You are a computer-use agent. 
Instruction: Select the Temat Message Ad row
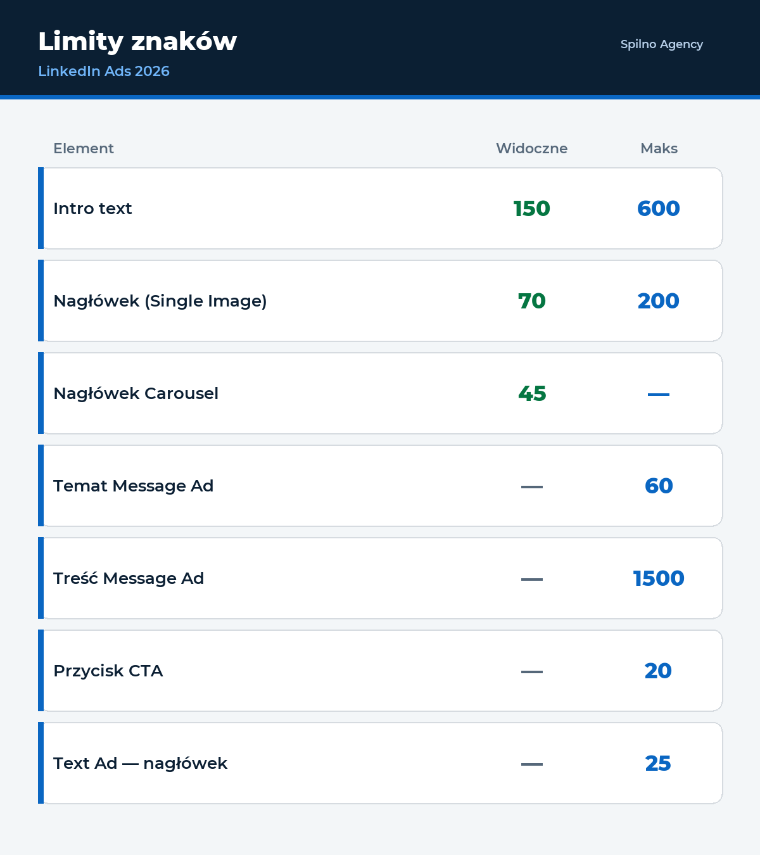click(x=380, y=486)
